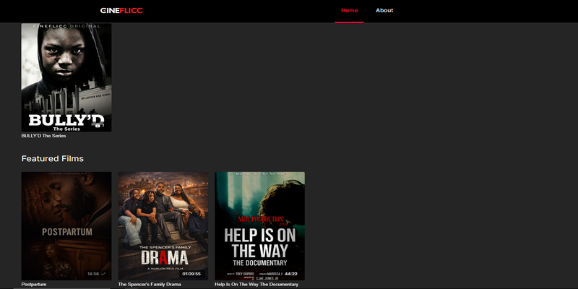This screenshot has width=578, height=289.
Task: Go to the About page
Action: click(384, 11)
